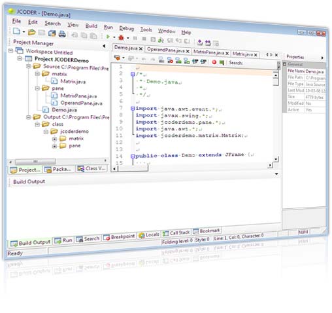The height and width of the screenshot is (313, 332).
Task: Click the Paste toolbar icon
Action: pos(93,35)
